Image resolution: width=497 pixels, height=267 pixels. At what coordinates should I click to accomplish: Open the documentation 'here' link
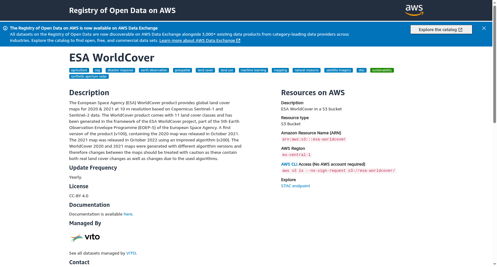(x=128, y=214)
